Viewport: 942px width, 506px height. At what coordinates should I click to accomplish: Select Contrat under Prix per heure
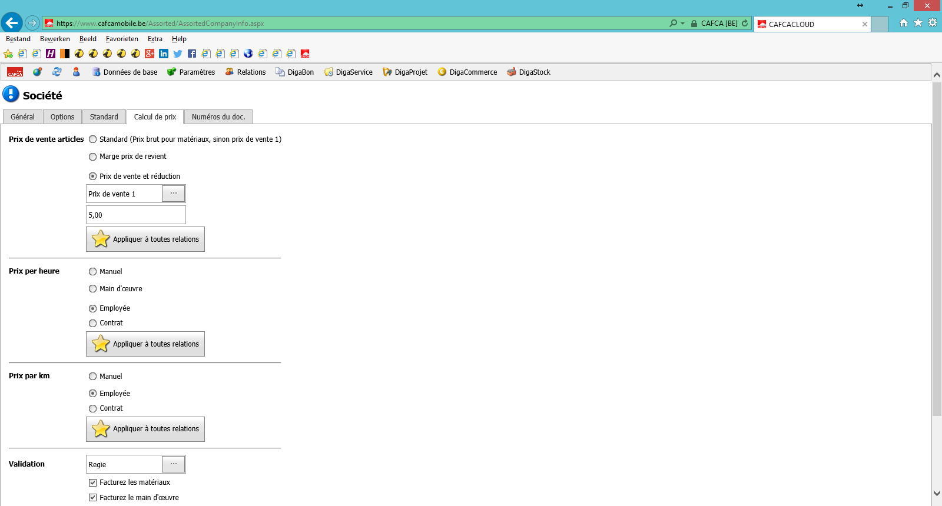(x=92, y=323)
